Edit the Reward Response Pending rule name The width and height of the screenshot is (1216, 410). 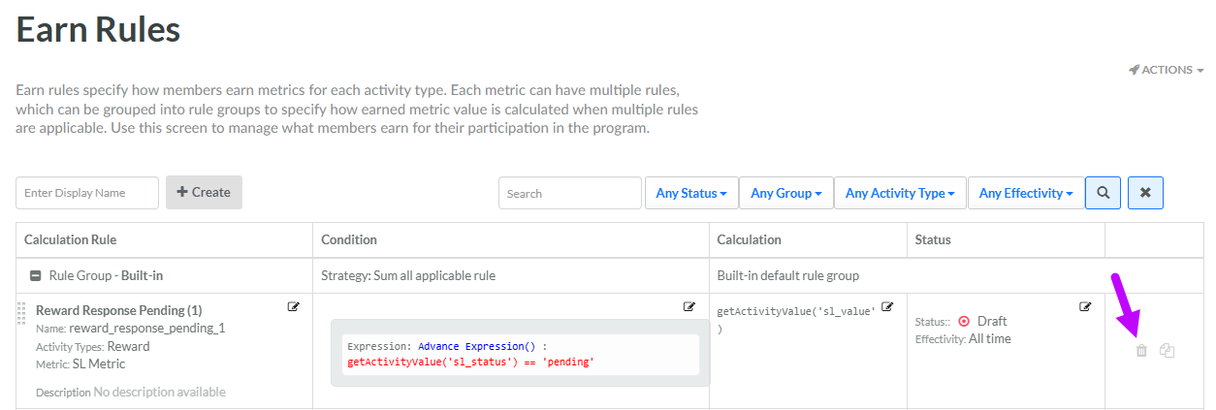[293, 307]
